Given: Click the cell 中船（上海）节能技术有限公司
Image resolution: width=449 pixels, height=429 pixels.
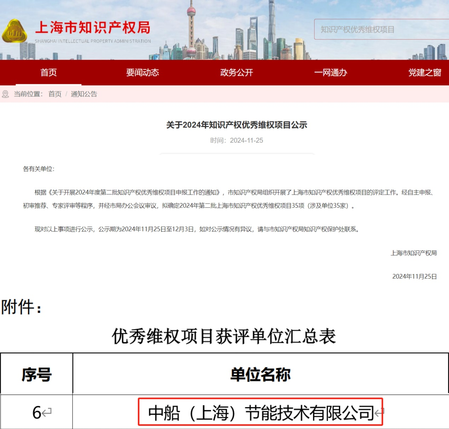Looking at the screenshot, I should (261, 413).
